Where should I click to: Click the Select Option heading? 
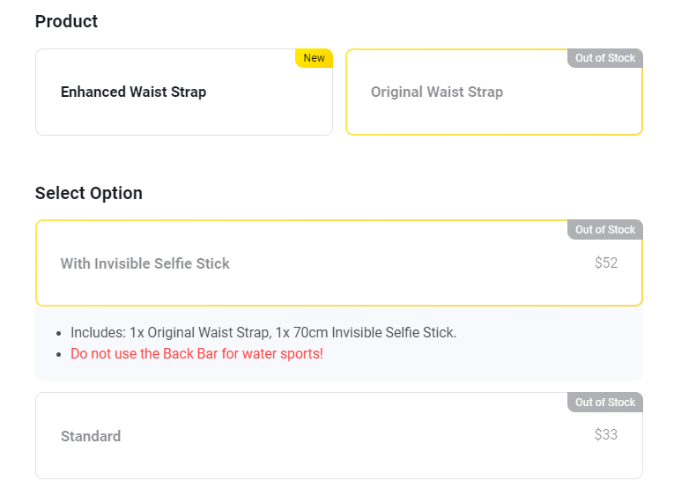coord(88,193)
